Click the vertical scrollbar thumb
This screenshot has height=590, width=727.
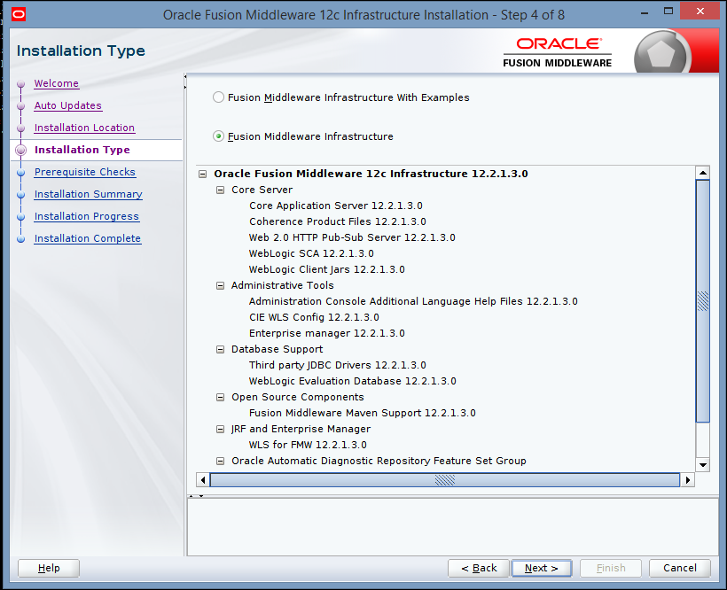703,301
